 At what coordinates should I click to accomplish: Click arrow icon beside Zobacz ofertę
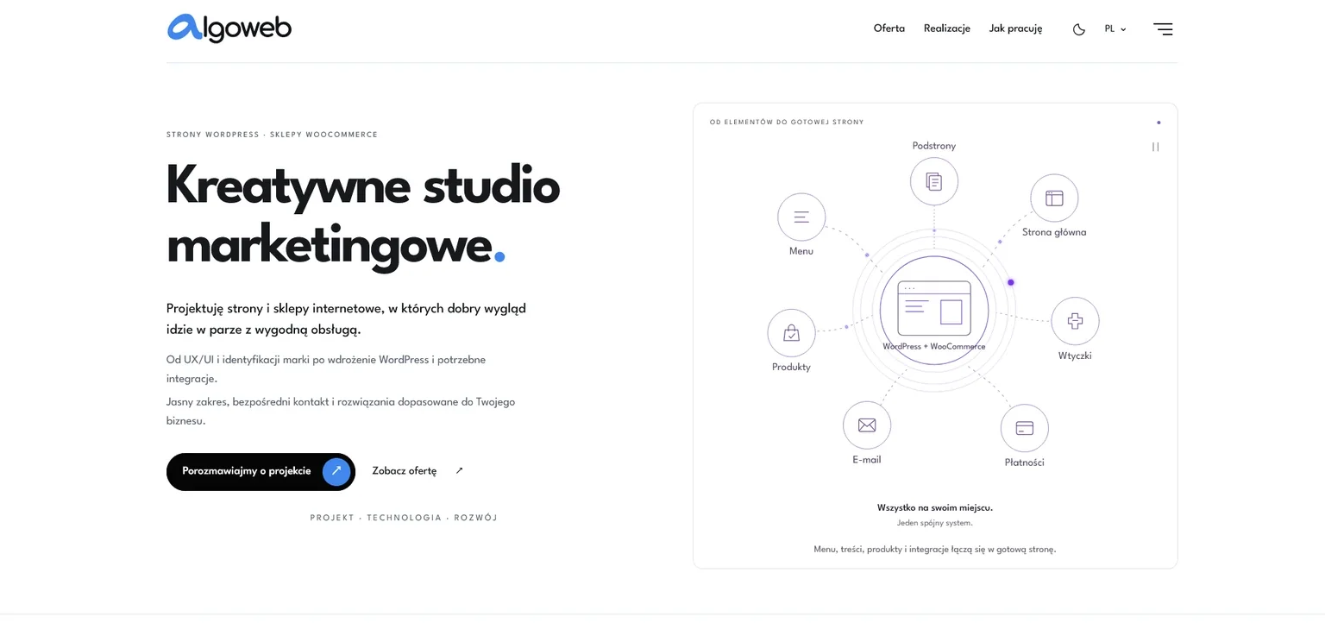point(459,470)
